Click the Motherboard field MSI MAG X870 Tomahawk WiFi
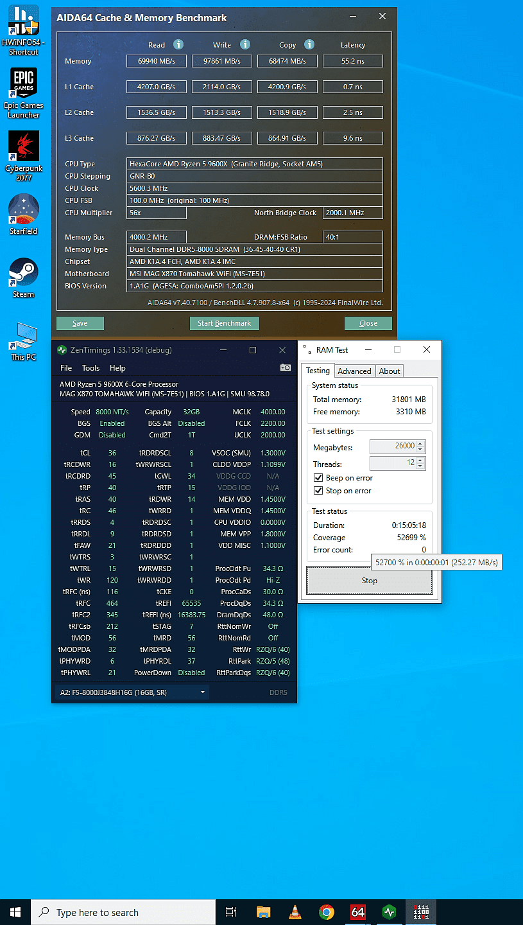This screenshot has height=925, width=523. click(x=255, y=274)
